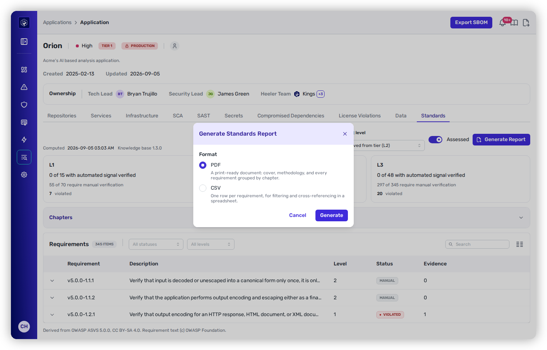Click the Requirements search field
Image resolution: width=547 pixels, height=350 pixels.
pyautogui.click(x=477, y=244)
